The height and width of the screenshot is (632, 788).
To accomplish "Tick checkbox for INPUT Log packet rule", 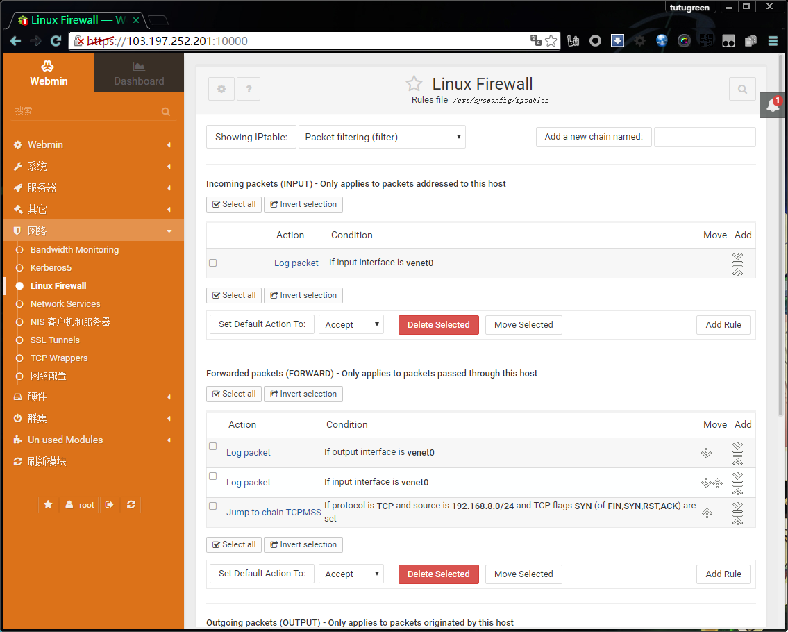I will 213,263.
